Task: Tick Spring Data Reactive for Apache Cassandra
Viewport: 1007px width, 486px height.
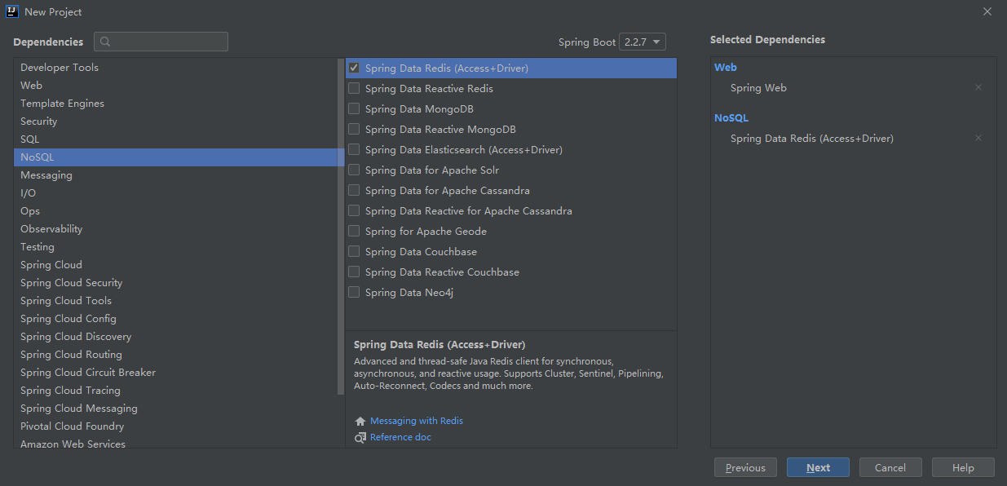Action: 354,210
